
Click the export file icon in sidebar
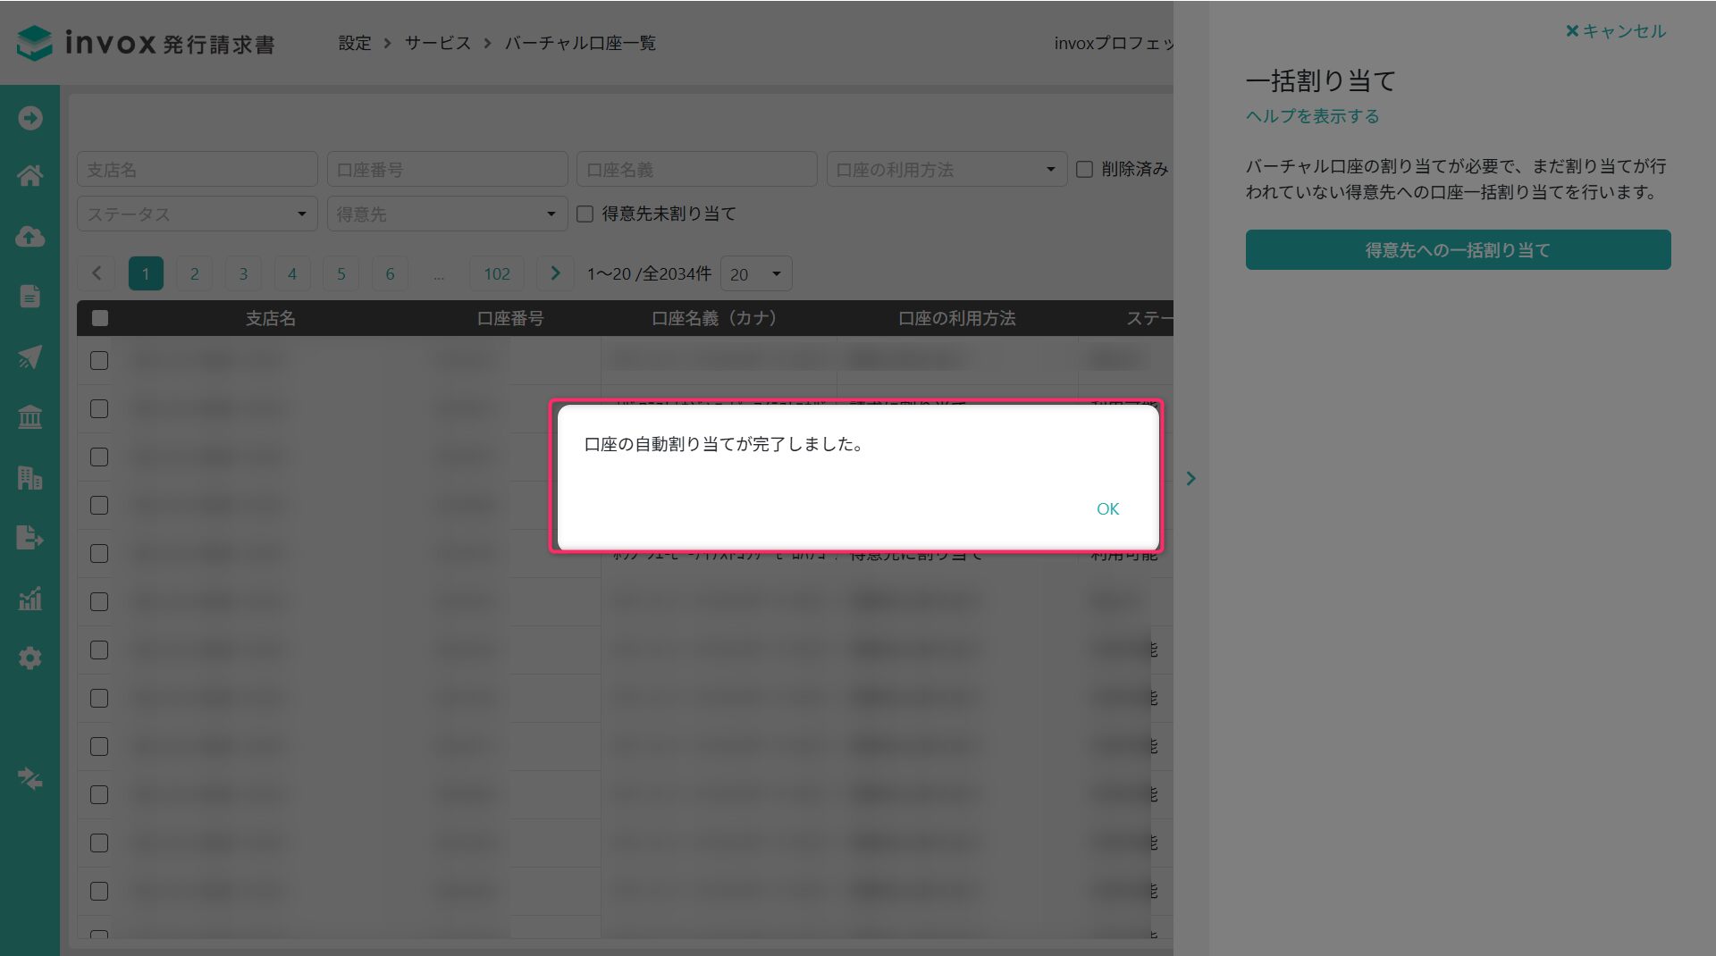point(29,538)
